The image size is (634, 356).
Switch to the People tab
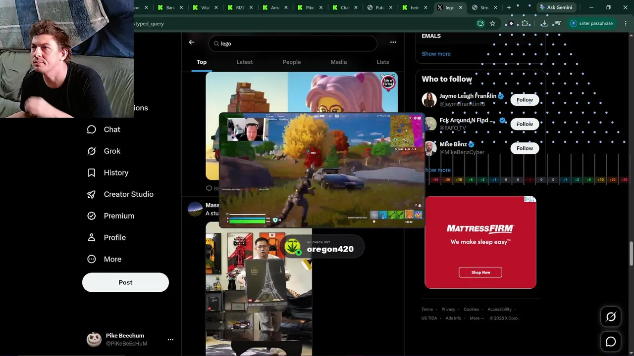[x=292, y=62]
